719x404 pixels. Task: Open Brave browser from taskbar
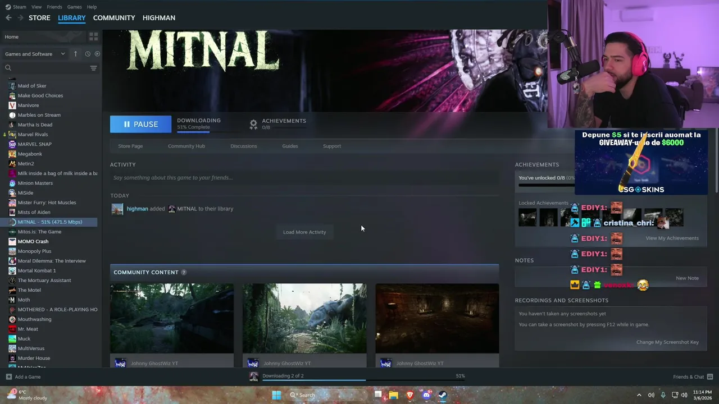pos(410,395)
